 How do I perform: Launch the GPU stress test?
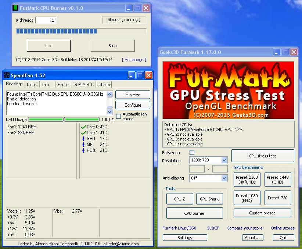pos(263,156)
